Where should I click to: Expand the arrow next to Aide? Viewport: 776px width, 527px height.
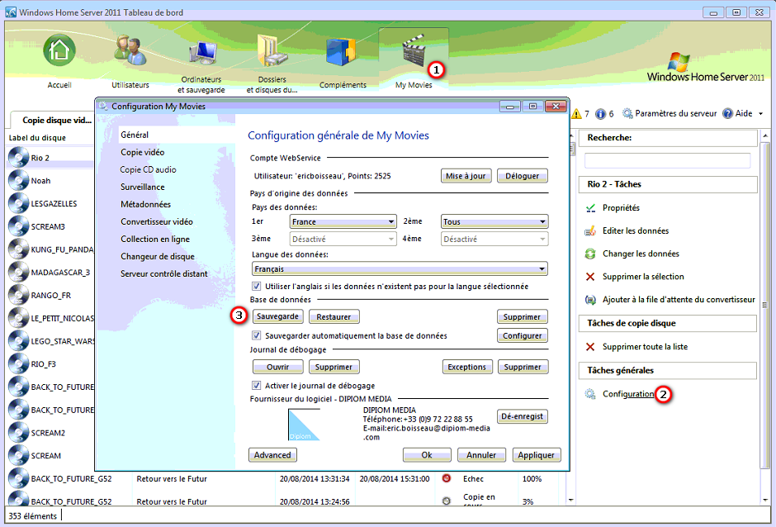pos(760,114)
